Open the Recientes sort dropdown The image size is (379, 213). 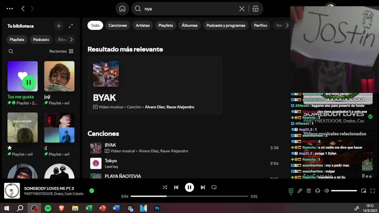coord(61,51)
